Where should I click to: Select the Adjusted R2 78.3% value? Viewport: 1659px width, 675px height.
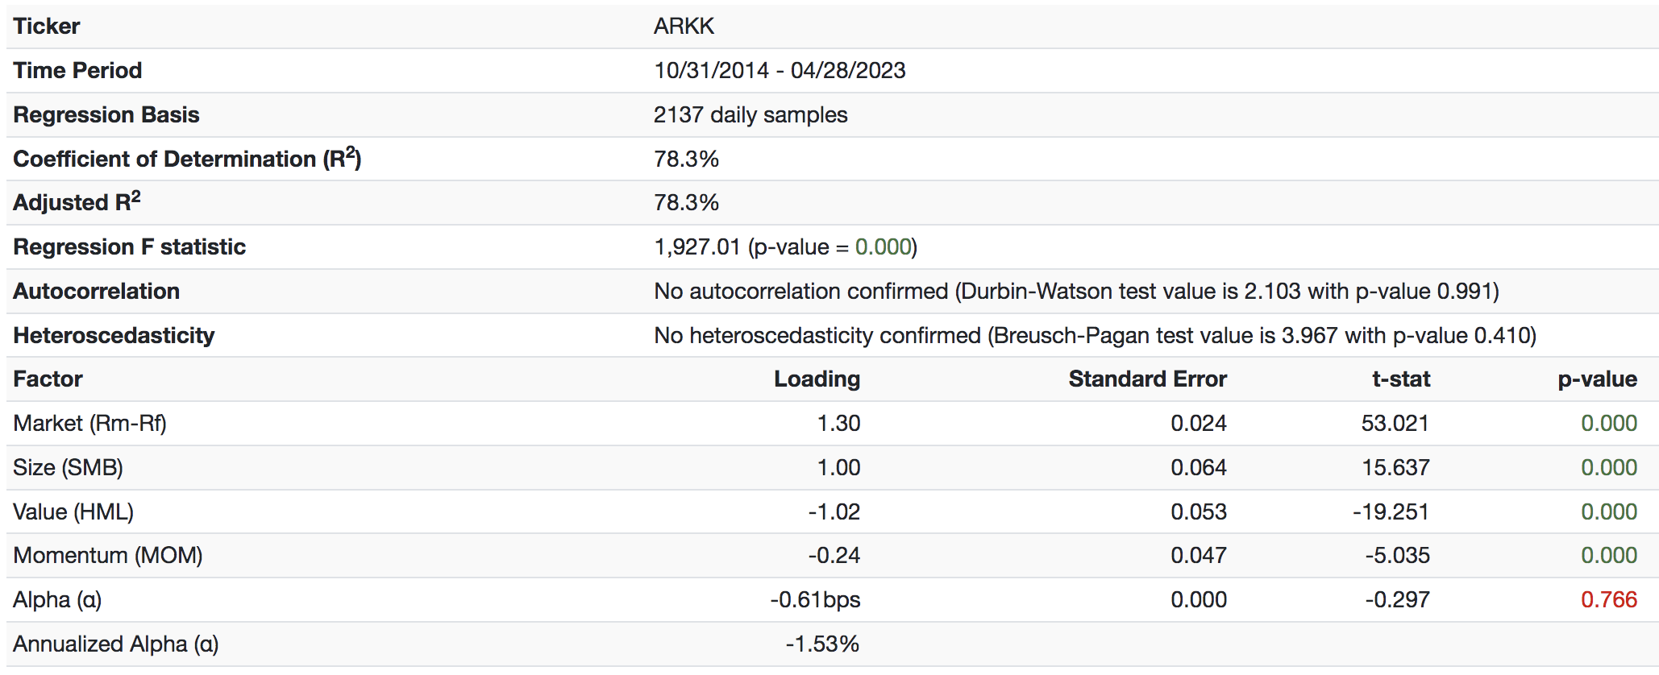(686, 202)
